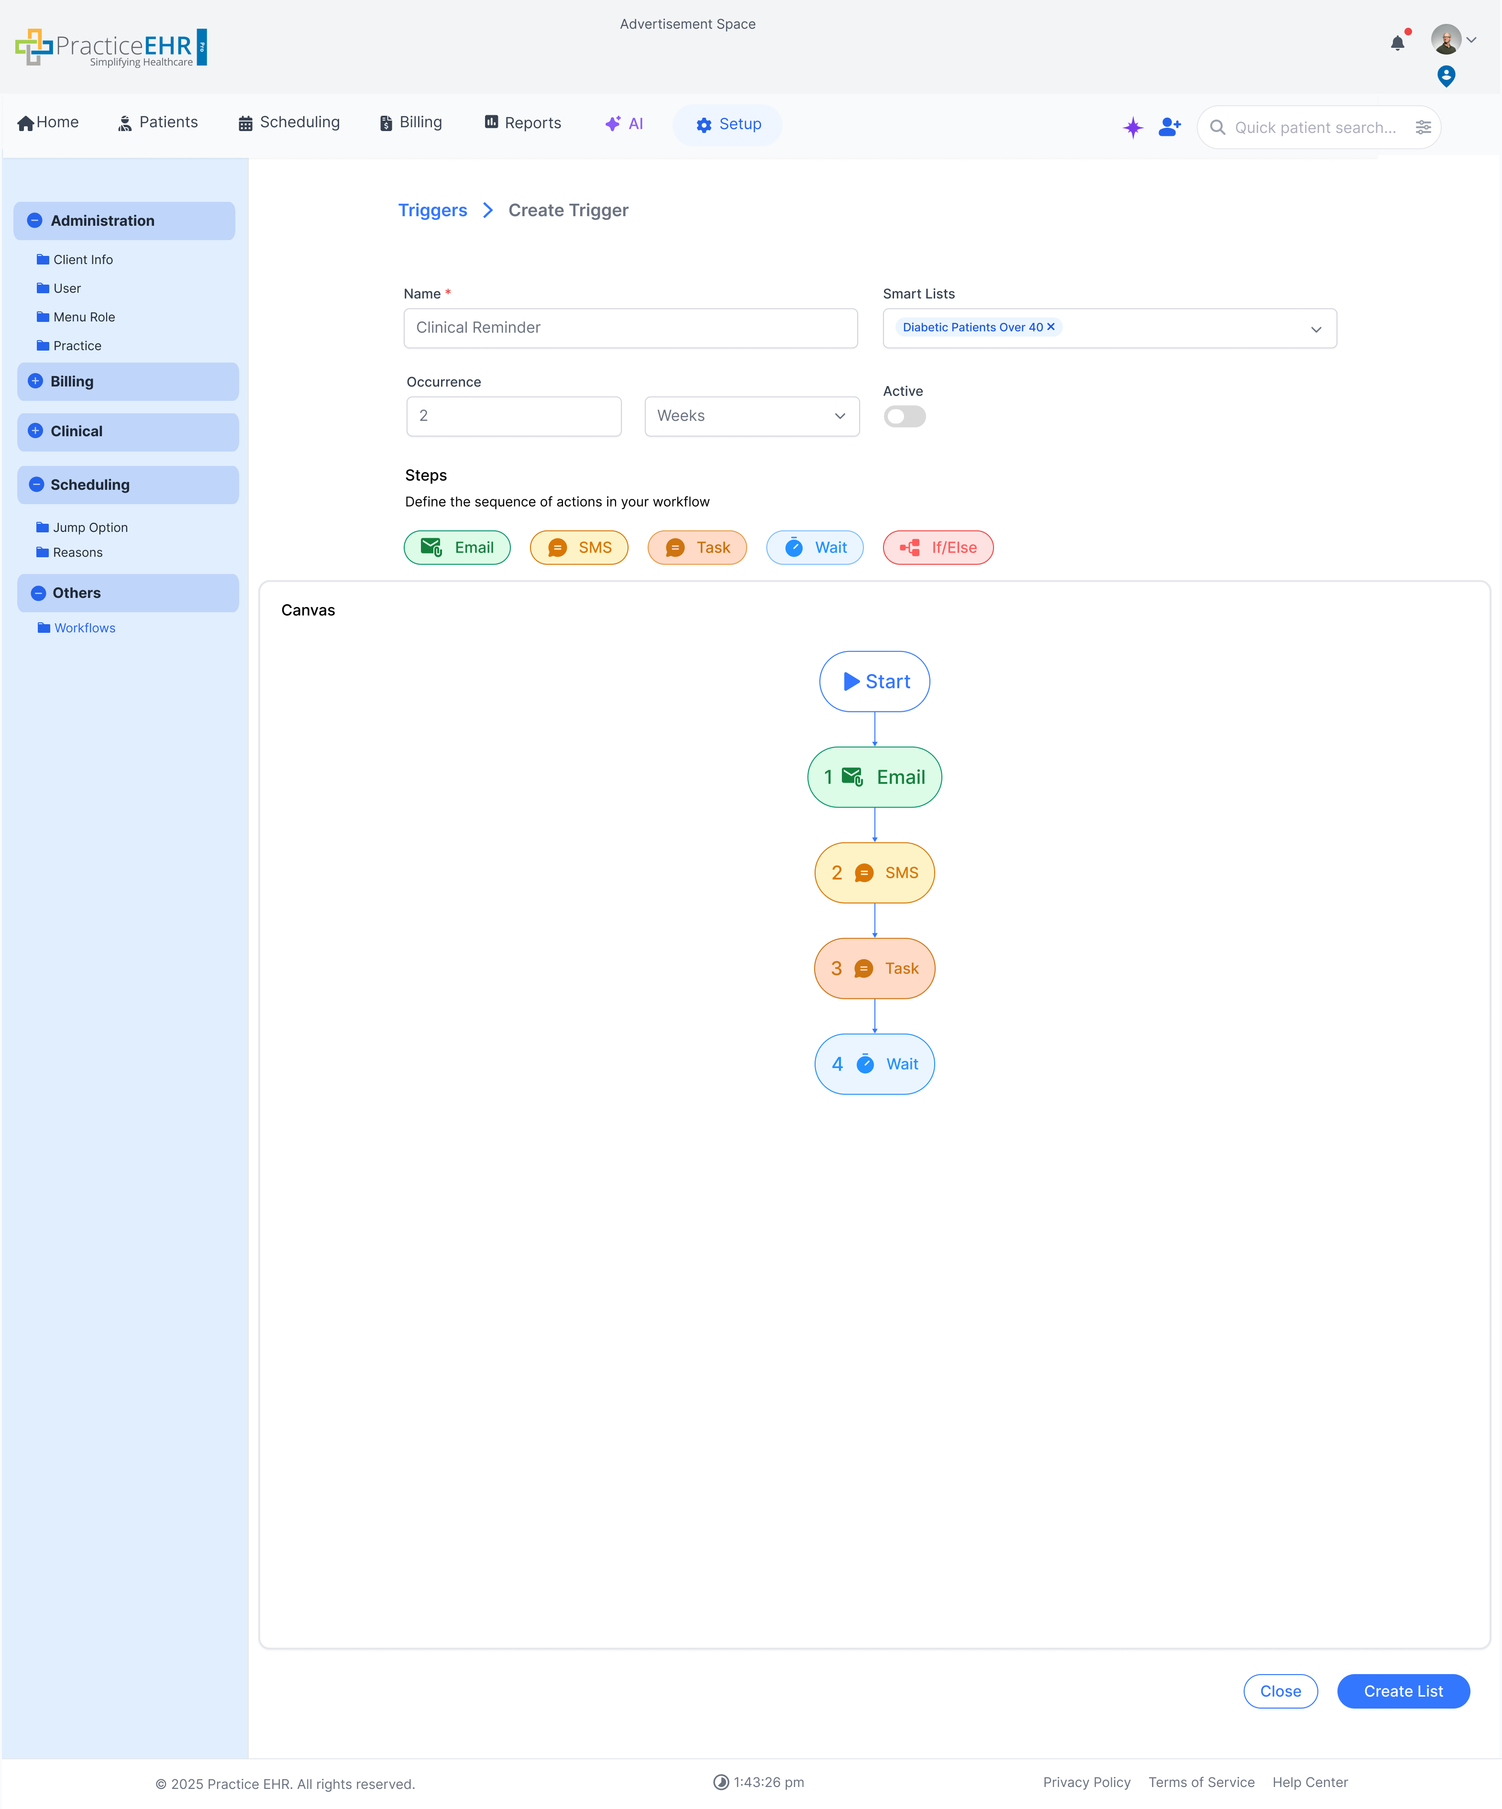This screenshot has width=1502, height=1809.
Task: Click the notification bell icon
Action: [x=1397, y=42]
